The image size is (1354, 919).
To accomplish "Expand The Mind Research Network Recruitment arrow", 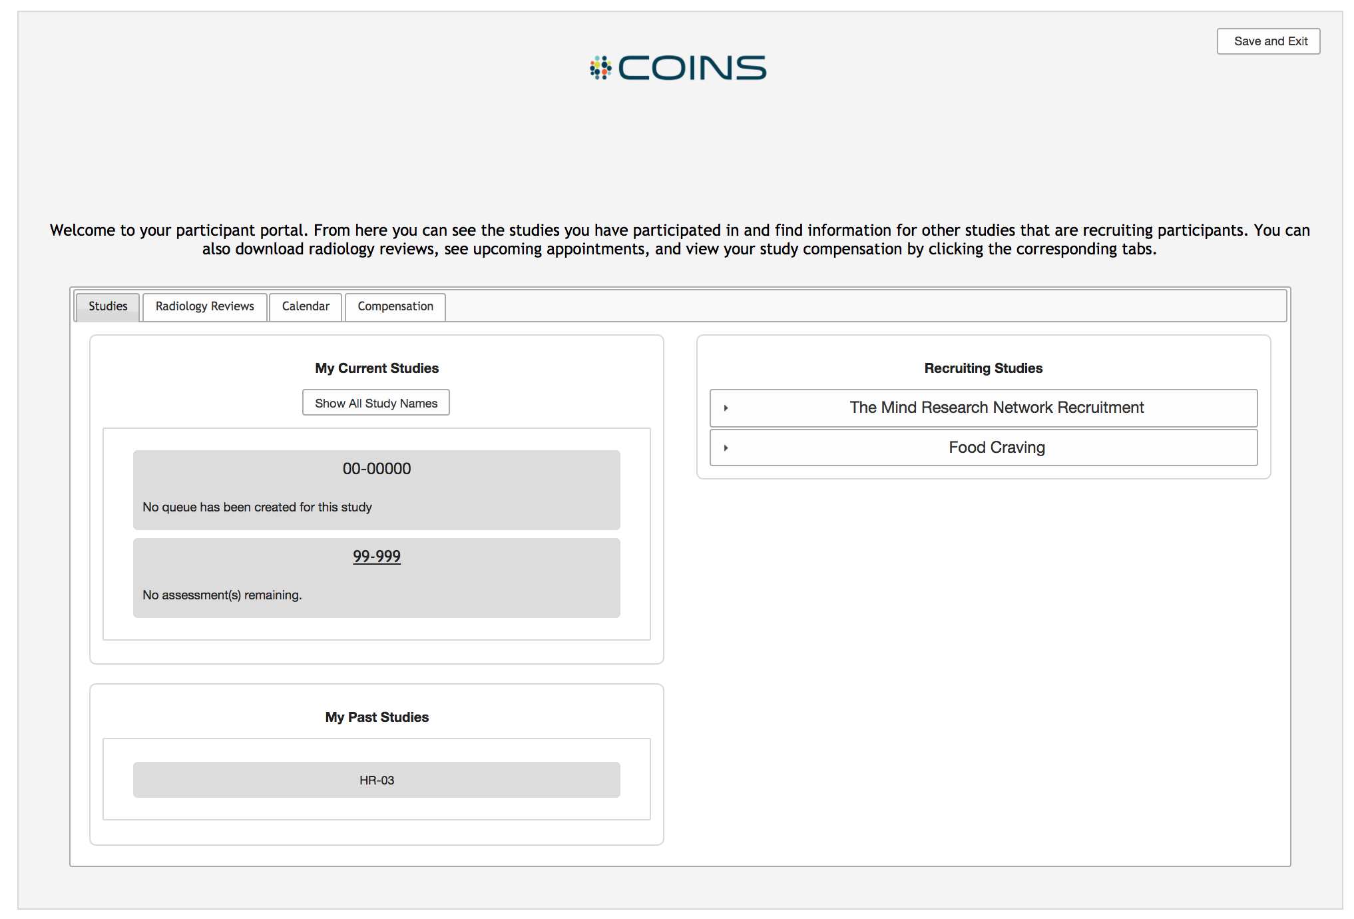I will point(726,408).
